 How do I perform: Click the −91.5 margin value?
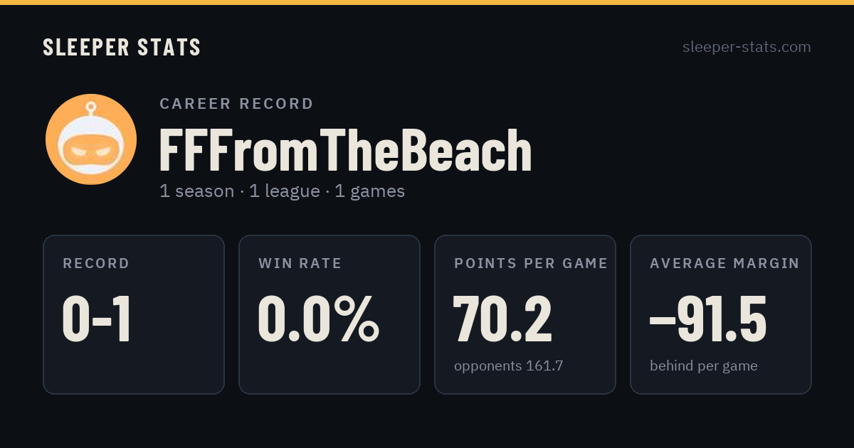(x=708, y=319)
